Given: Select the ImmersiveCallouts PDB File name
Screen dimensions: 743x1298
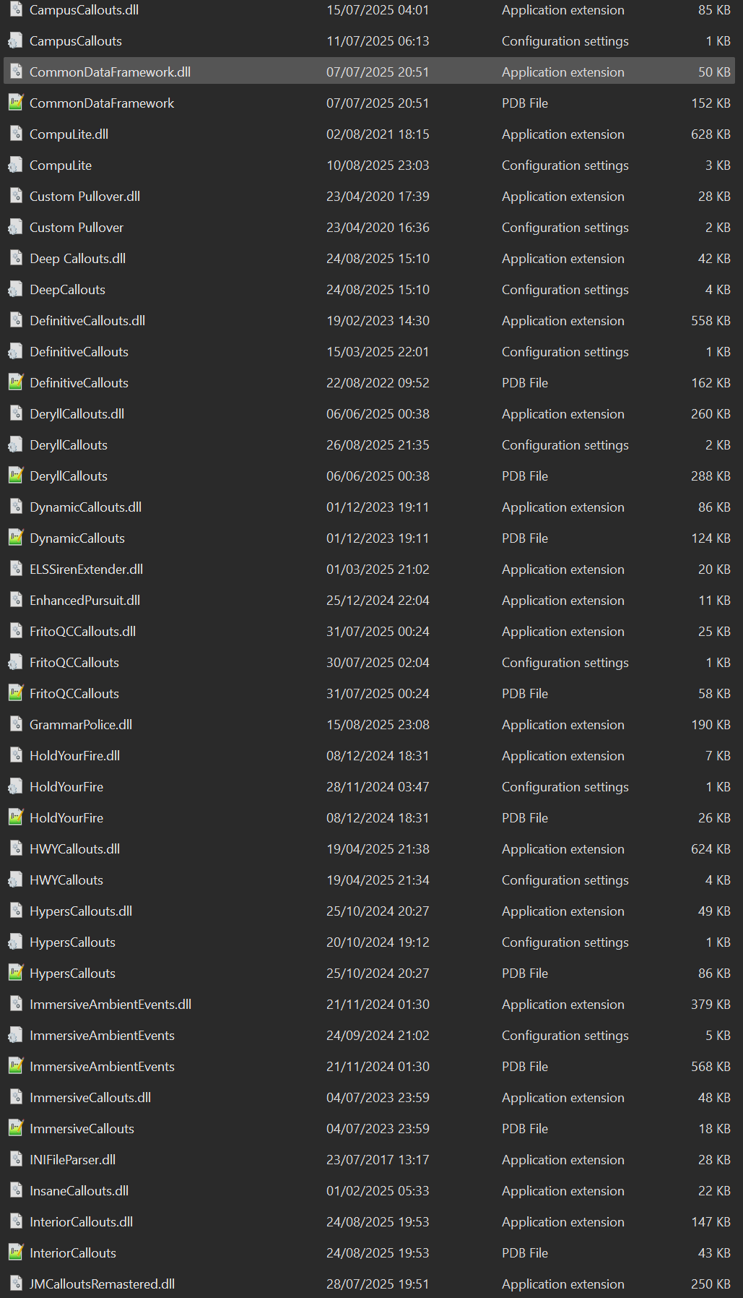Looking at the screenshot, I should pos(82,1129).
